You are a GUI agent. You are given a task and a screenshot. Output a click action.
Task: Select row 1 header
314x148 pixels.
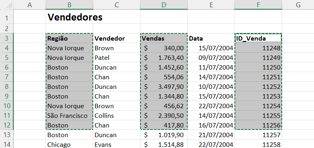(x=7, y=16)
